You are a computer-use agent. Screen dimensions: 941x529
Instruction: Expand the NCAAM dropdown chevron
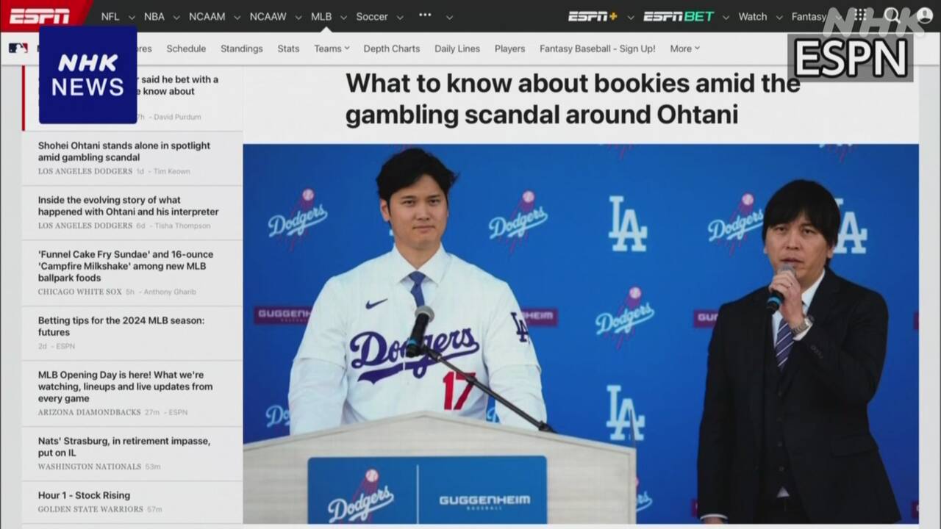237,17
